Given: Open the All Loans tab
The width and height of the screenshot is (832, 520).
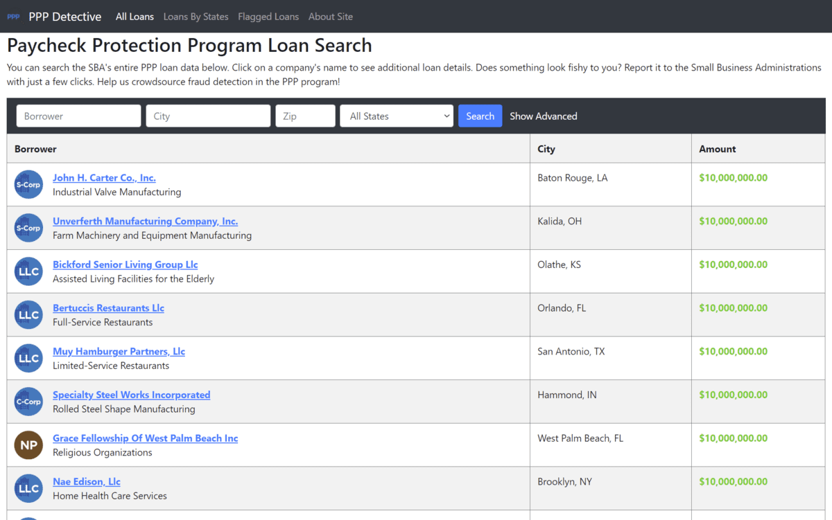Looking at the screenshot, I should pyautogui.click(x=135, y=17).
